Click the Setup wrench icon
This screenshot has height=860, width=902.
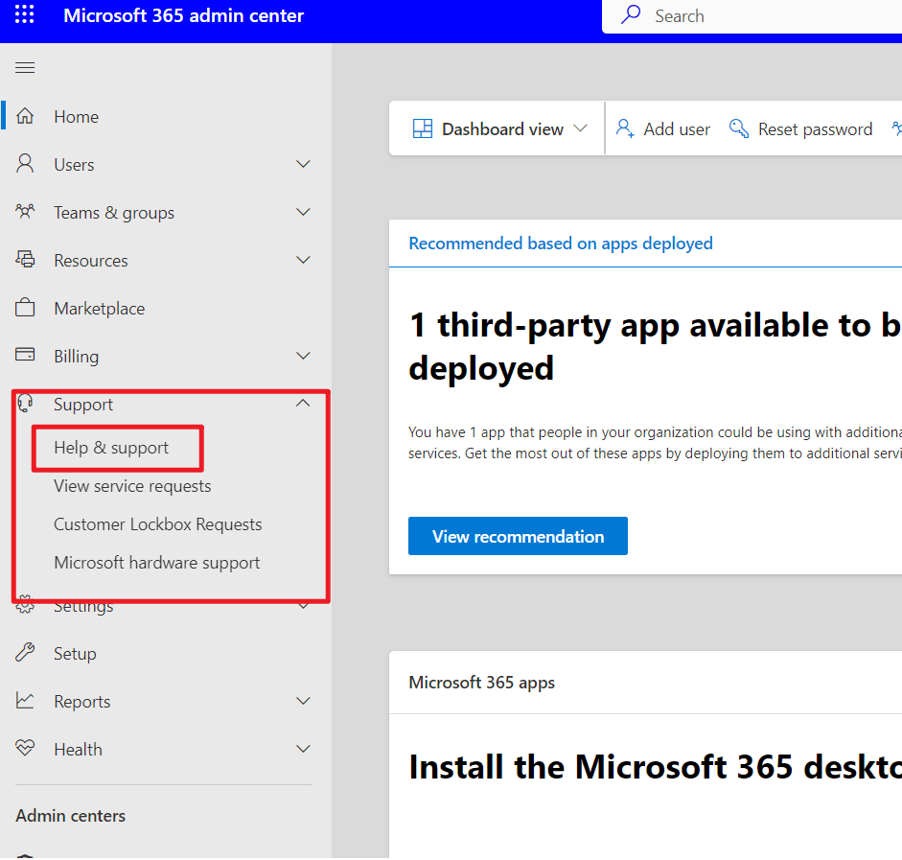click(25, 653)
